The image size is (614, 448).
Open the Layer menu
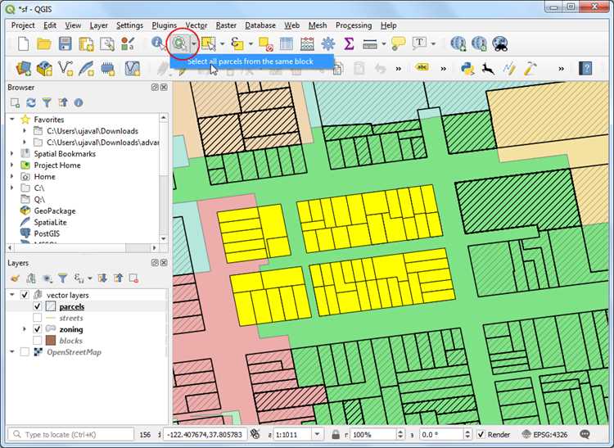[x=98, y=25]
